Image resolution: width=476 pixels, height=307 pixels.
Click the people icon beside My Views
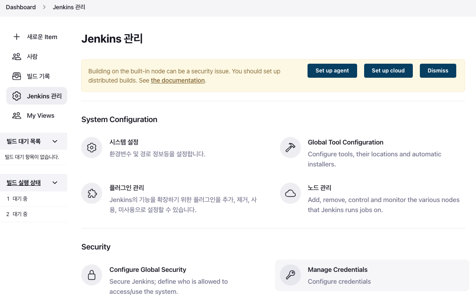(x=17, y=116)
